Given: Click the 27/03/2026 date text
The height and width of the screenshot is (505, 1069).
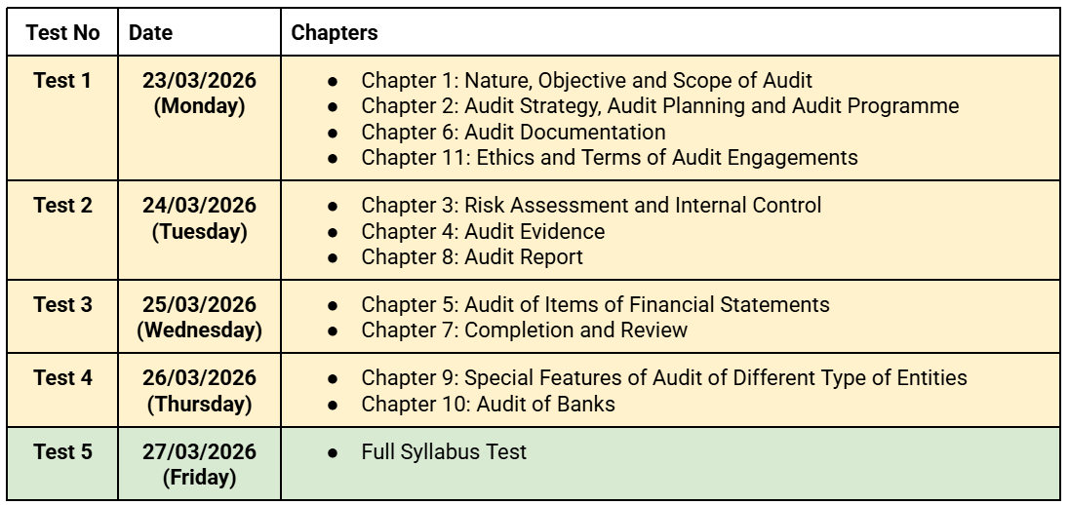Looking at the screenshot, I should click(x=199, y=452).
